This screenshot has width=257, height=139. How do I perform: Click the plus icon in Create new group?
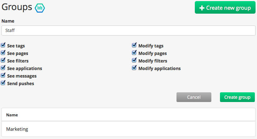(x=202, y=8)
